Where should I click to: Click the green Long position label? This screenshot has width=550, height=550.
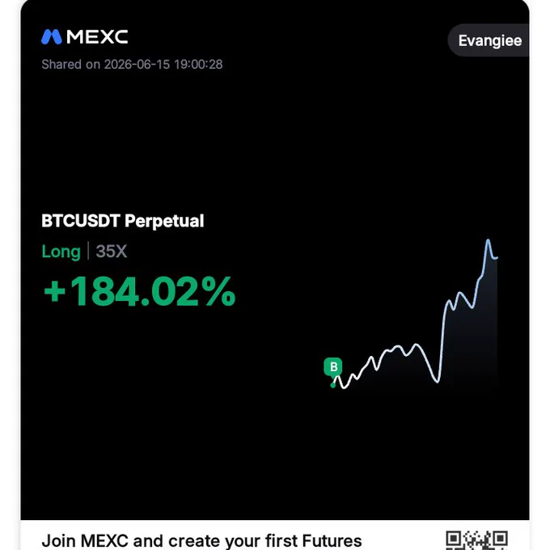click(x=61, y=252)
